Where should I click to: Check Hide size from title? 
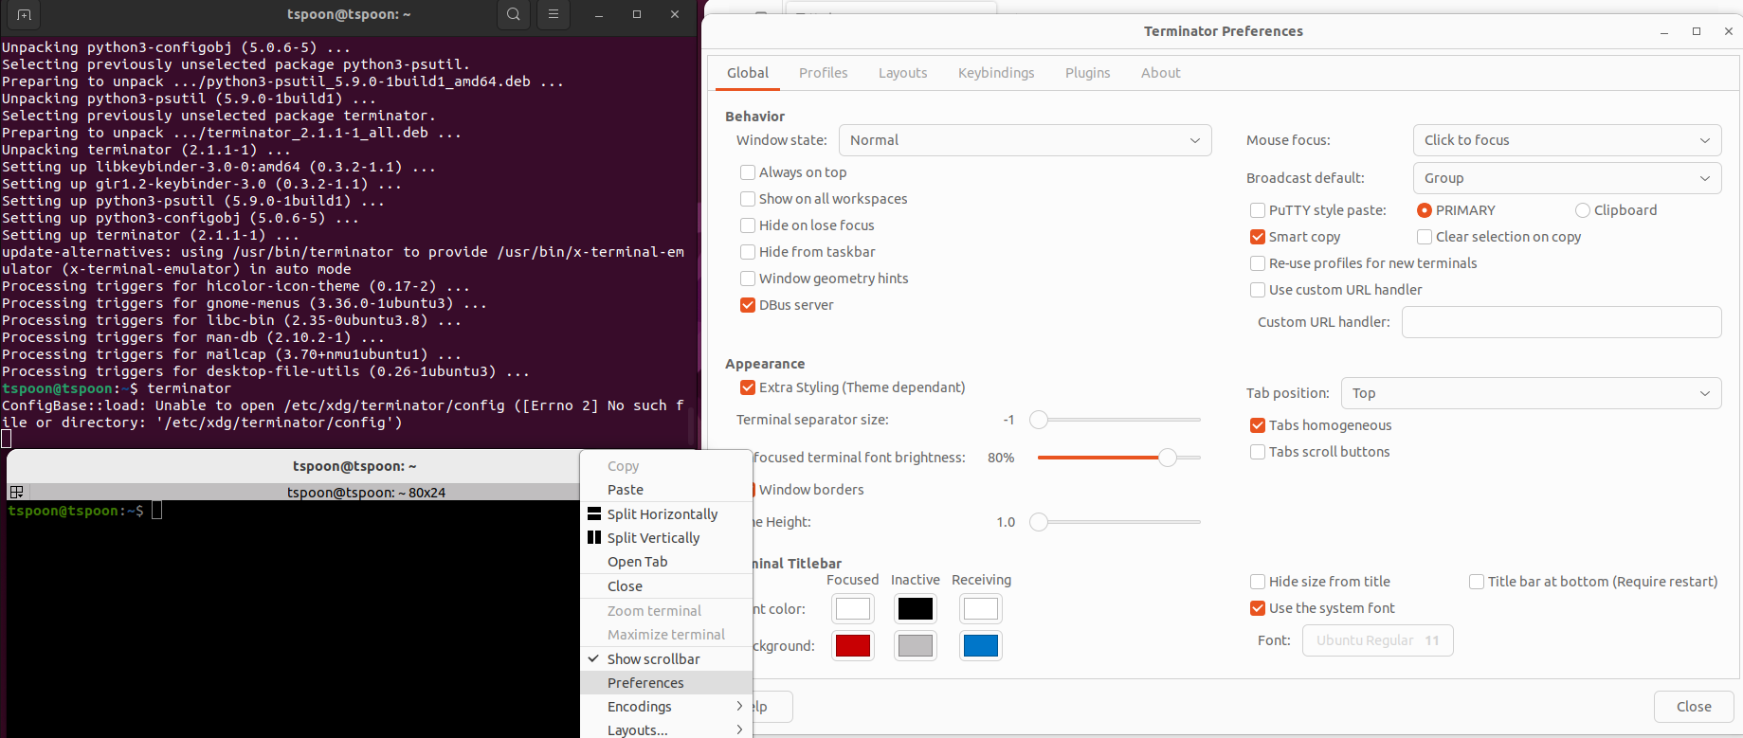(1258, 582)
